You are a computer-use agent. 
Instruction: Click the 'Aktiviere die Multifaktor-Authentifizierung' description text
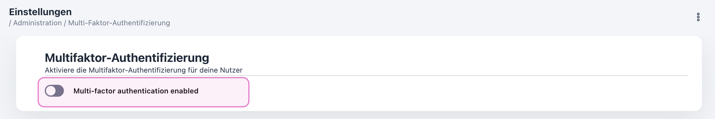pyautogui.click(x=143, y=70)
